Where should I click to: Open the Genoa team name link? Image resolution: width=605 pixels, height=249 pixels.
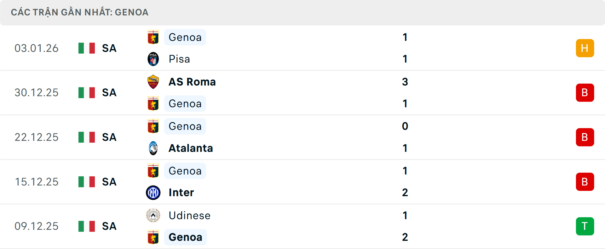185,37
